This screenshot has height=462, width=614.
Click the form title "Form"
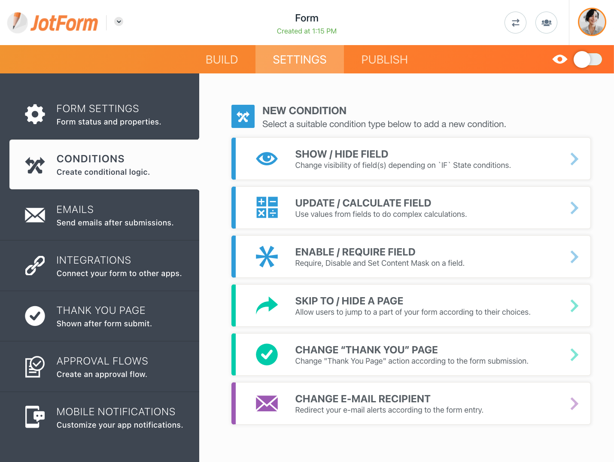307,18
